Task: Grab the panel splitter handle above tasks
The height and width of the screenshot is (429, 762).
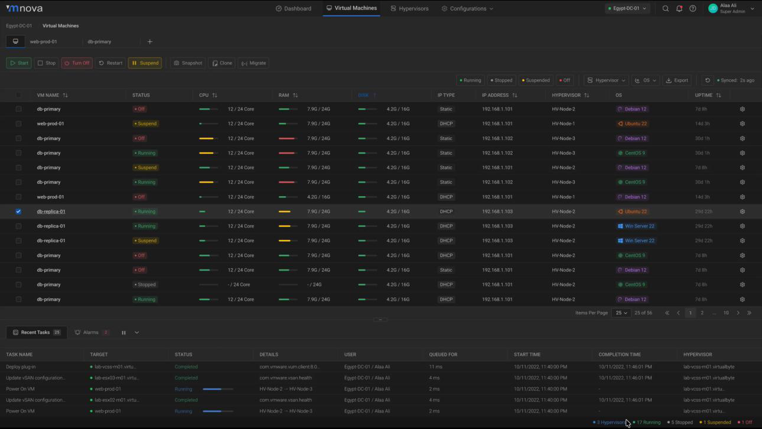Action: point(380,320)
